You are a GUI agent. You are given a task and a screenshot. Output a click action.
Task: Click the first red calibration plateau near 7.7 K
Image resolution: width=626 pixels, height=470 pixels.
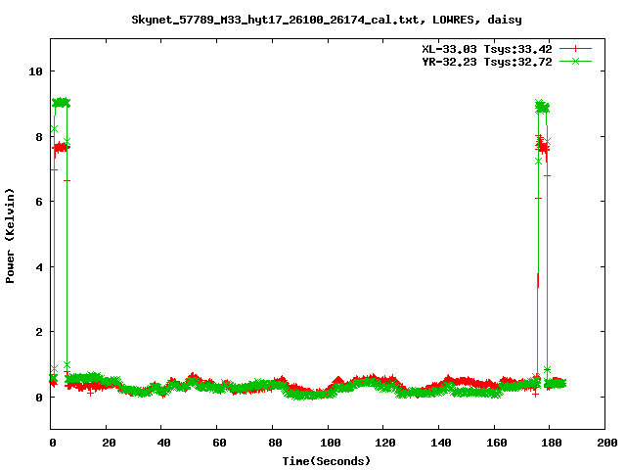(61, 148)
